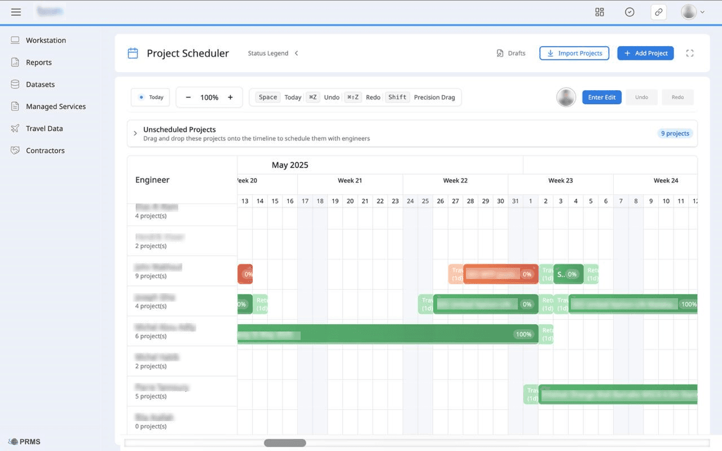Screen dimensions: 722x451
Task: Open the apps grid icon
Action: click(600, 12)
